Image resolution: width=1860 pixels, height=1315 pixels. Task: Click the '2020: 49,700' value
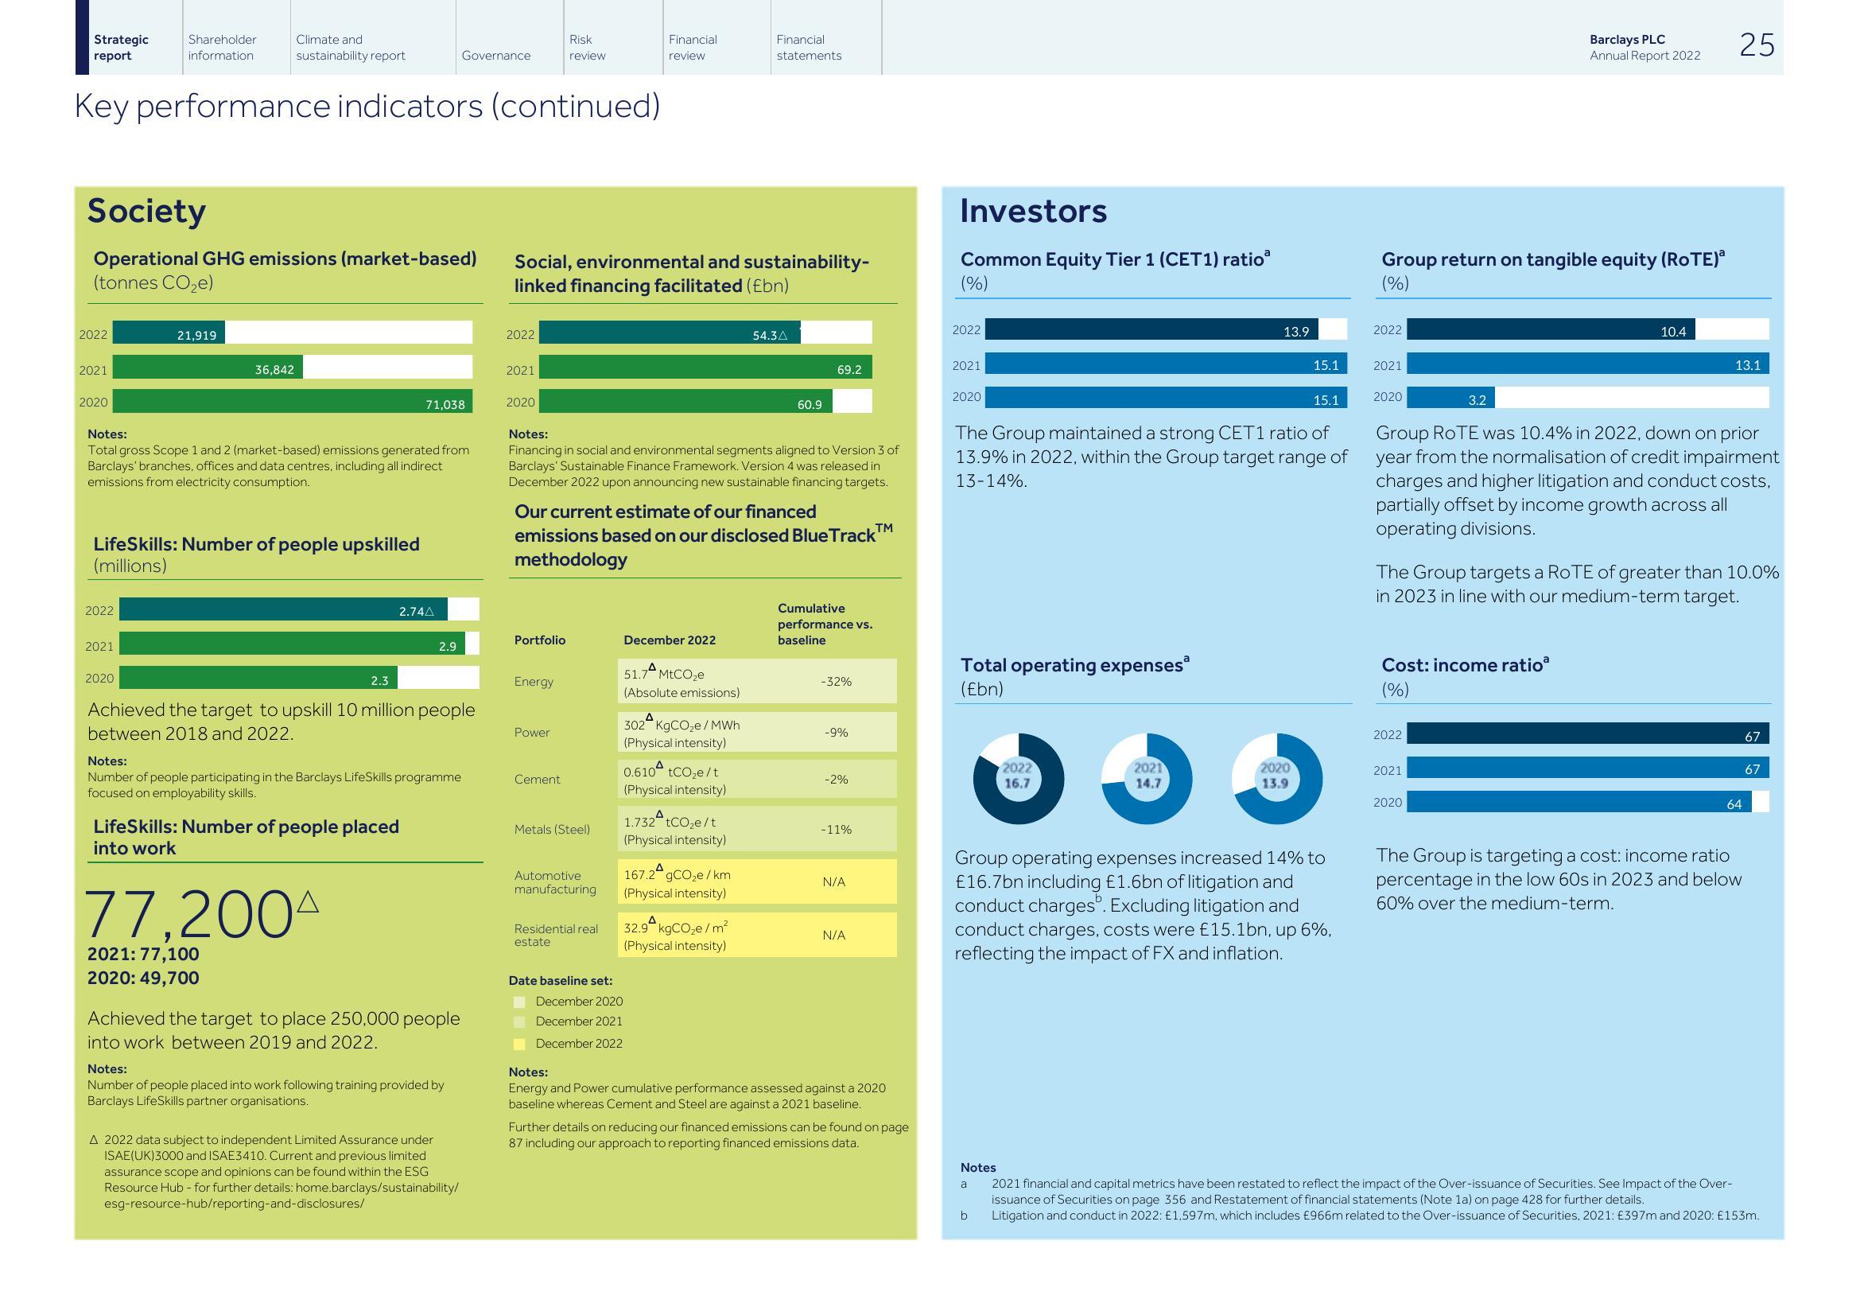143,978
